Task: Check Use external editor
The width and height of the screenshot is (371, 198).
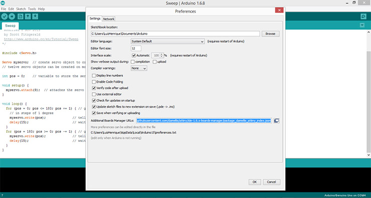Action: pyautogui.click(x=94, y=94)
